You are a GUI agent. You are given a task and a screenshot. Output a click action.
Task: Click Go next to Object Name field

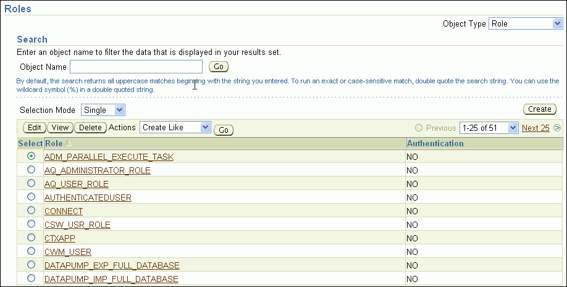(218, 67)
